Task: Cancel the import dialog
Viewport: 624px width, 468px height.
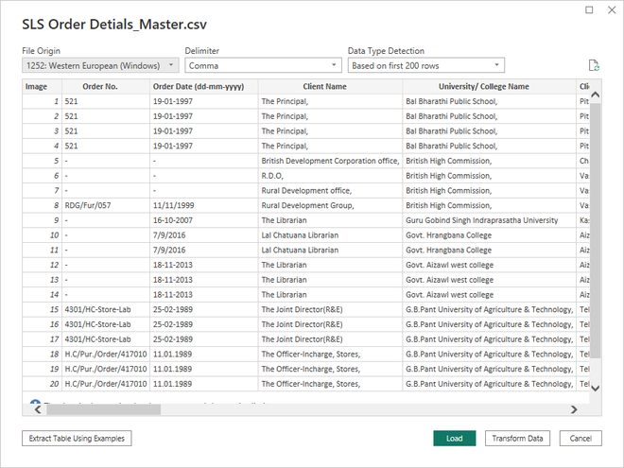Action: coord(581,439)
